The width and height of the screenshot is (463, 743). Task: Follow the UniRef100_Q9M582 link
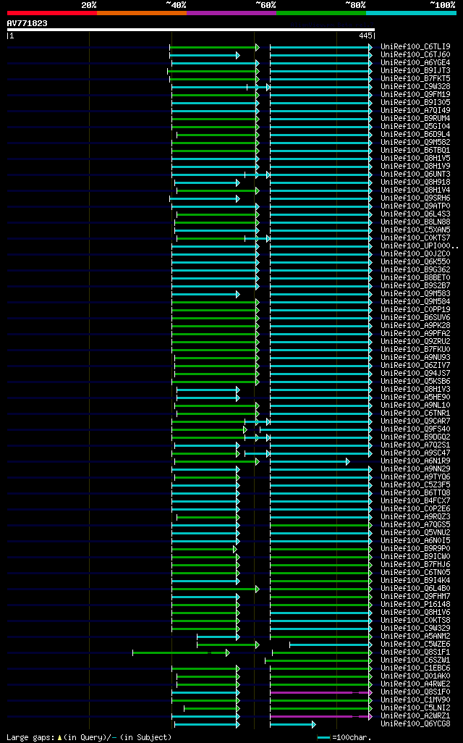coord(416,142)
